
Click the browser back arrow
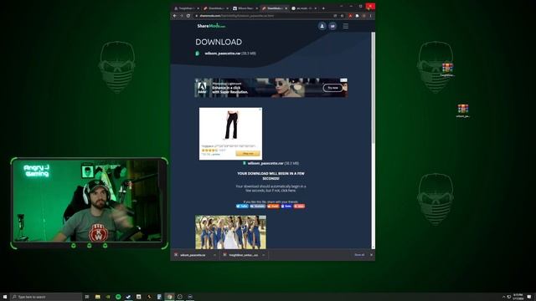[x=175, y=16]
